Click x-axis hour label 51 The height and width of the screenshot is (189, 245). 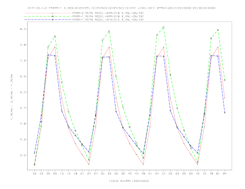pyautogui.click(x=150, y=174)
